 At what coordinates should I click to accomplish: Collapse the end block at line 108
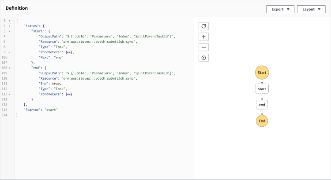tap(9, 68)
